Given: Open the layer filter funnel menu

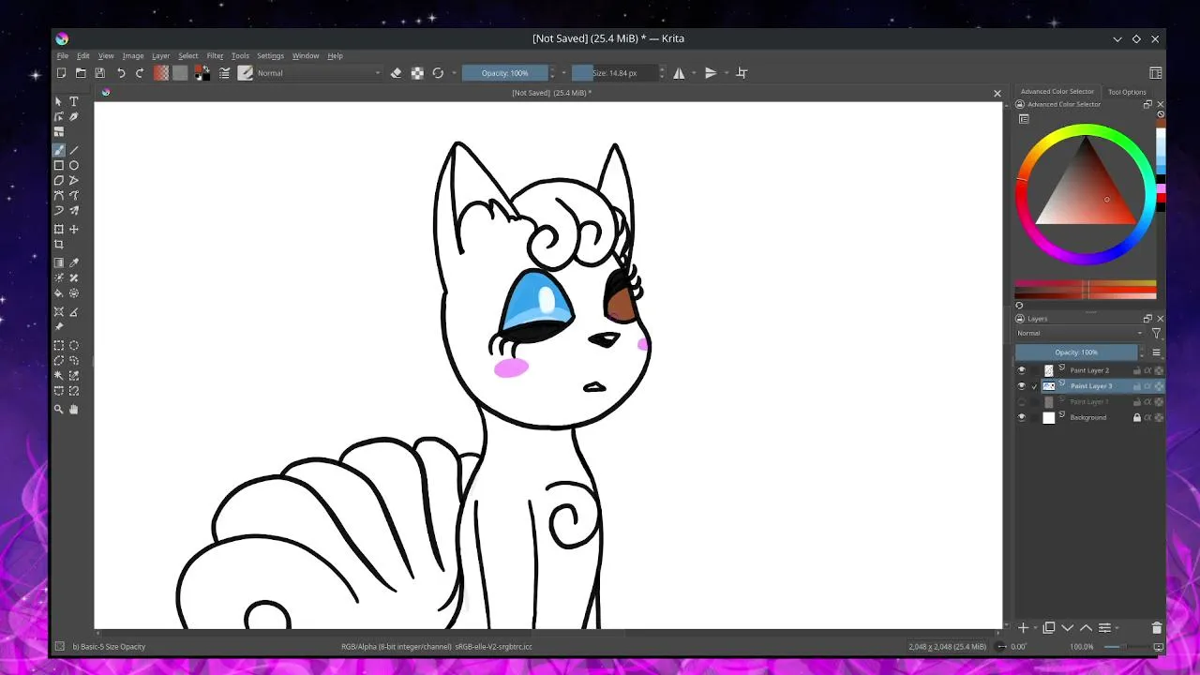Looking at the screenshot, I should pyautogui.click(x=1156, y=334).
